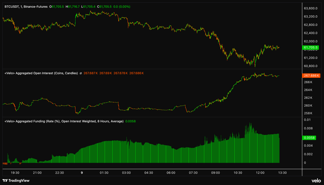324x185 pixels.
Task: Click the high value H61,716.7 in legend
Action: [x=73, y=7]
